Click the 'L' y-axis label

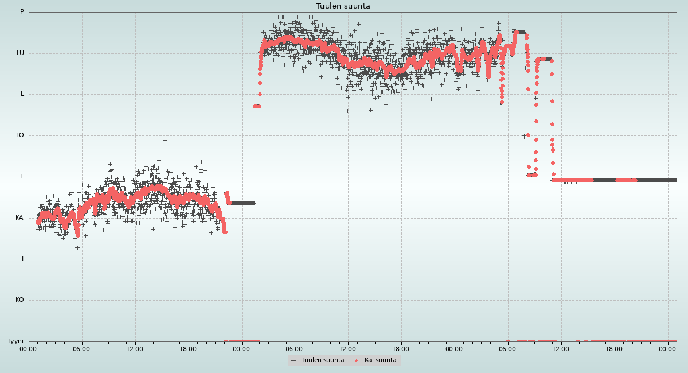pos(22,94)
